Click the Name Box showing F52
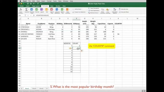The width and height of the screenshot is (164, 92). [21, 15]
